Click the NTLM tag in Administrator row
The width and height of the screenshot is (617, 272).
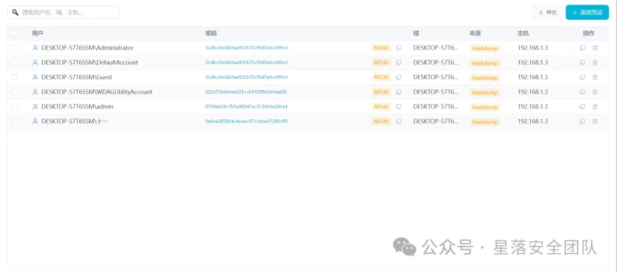click(381, 48)
